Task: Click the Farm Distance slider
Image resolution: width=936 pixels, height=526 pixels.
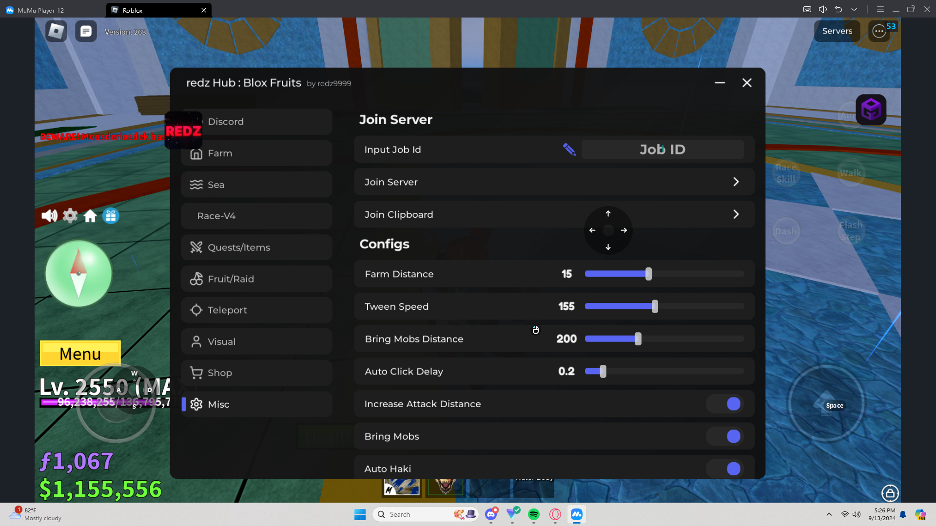Action: pos(664,274)
